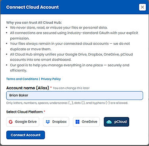Image resolution: width=149 pixels, height=146 pixels.
Task: Open the Terms and Conditions link
Action: tap(22, 79)
